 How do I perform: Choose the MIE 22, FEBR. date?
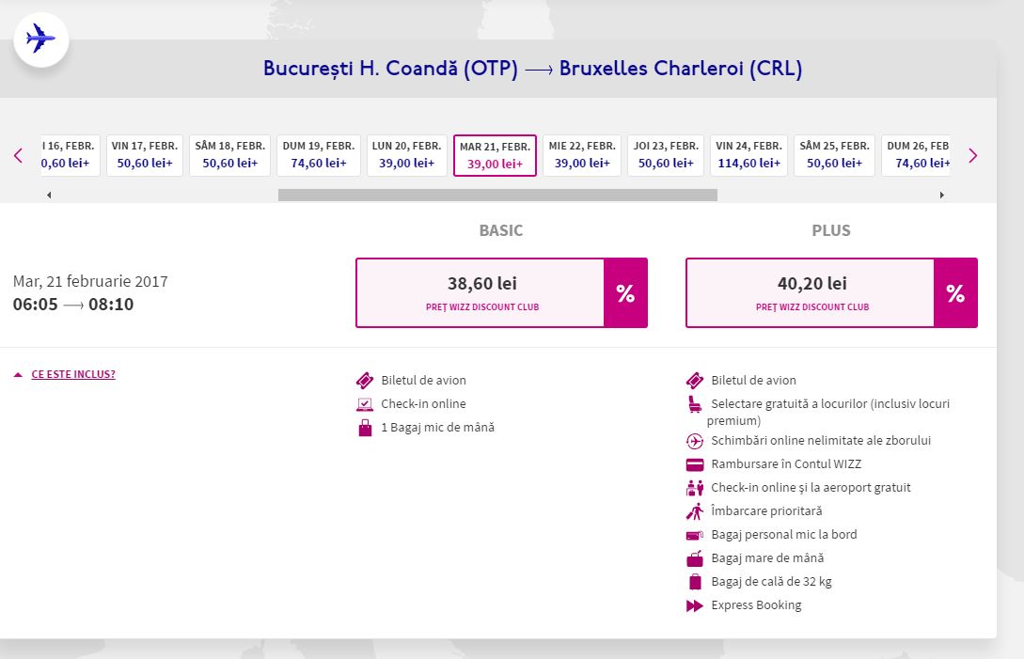(x=582, y=155)
